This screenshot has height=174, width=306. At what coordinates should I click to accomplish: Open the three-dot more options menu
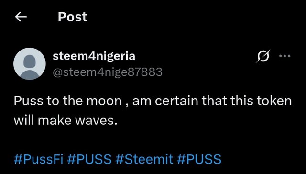[x=285, y=56]
